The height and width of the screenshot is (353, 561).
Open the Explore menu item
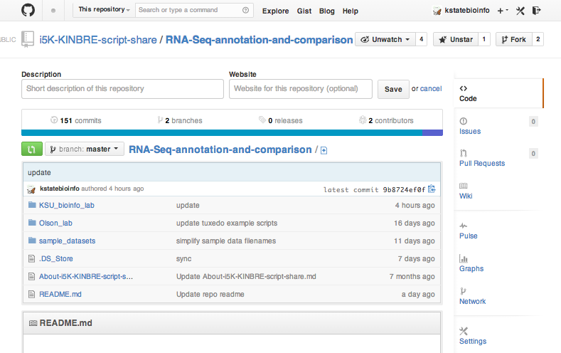tap(275, 11)
